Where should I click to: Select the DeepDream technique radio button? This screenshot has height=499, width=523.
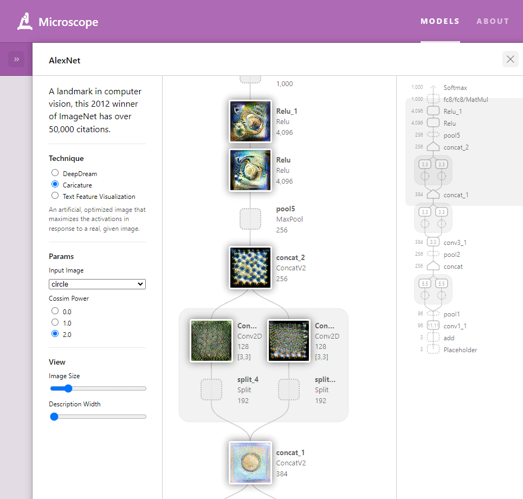tap(55, 173)
